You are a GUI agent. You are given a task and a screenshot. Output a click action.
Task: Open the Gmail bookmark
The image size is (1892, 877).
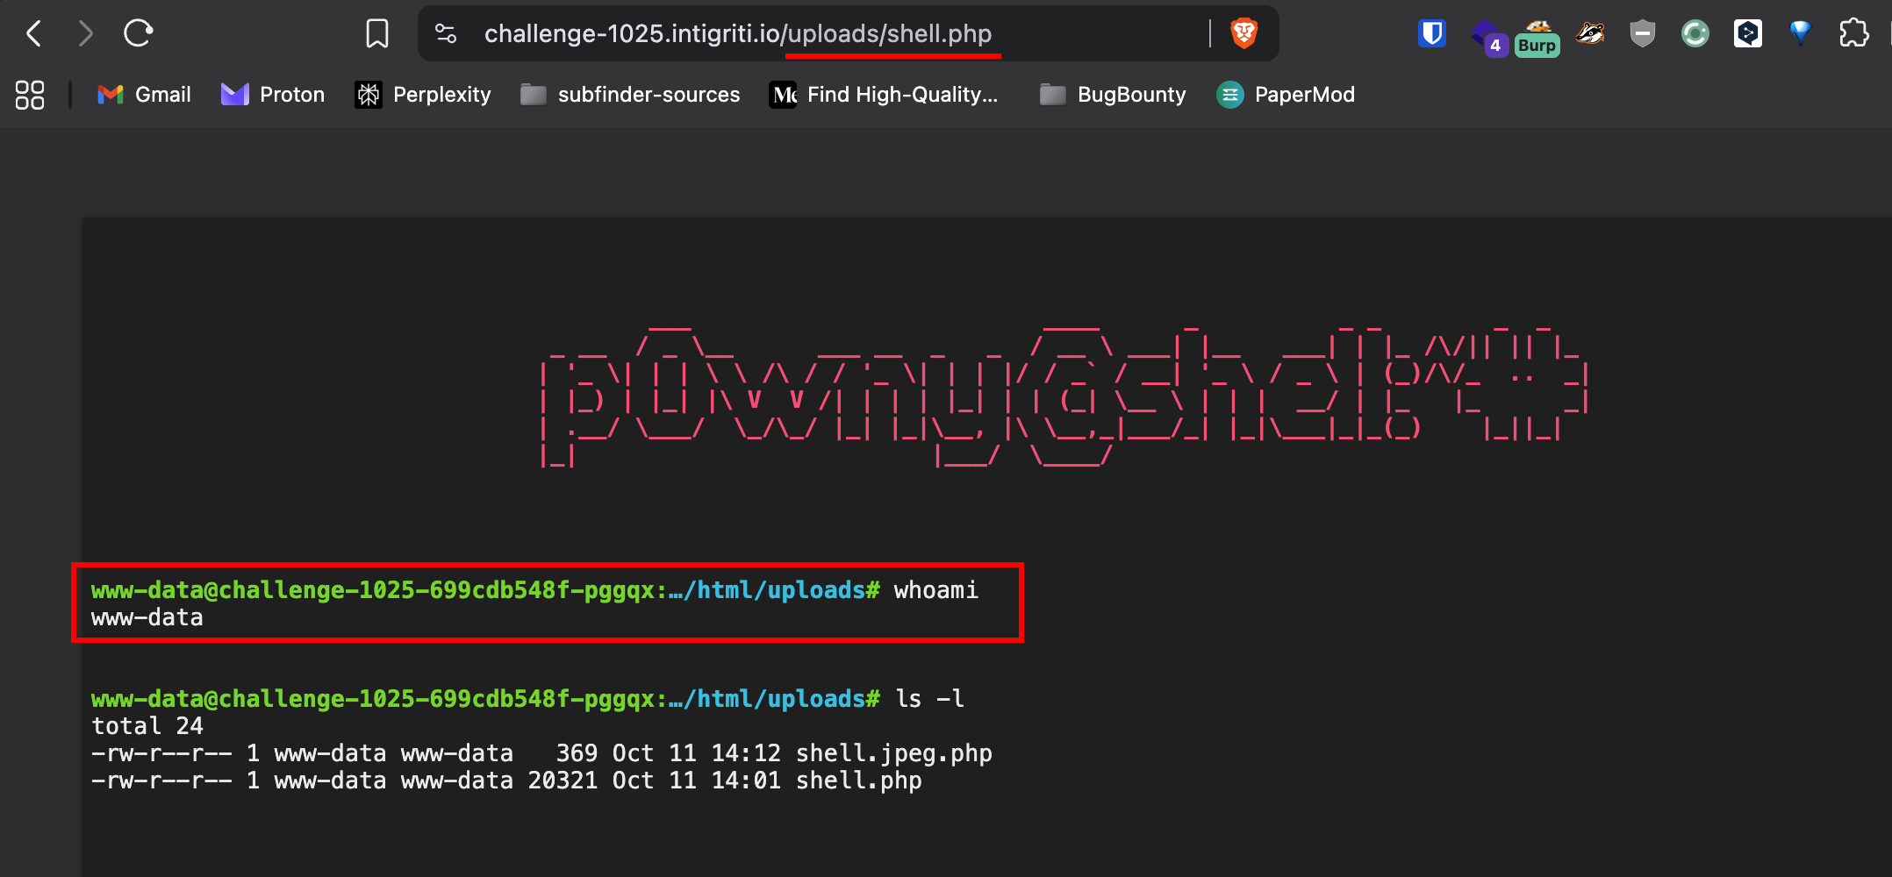point(145,95)
